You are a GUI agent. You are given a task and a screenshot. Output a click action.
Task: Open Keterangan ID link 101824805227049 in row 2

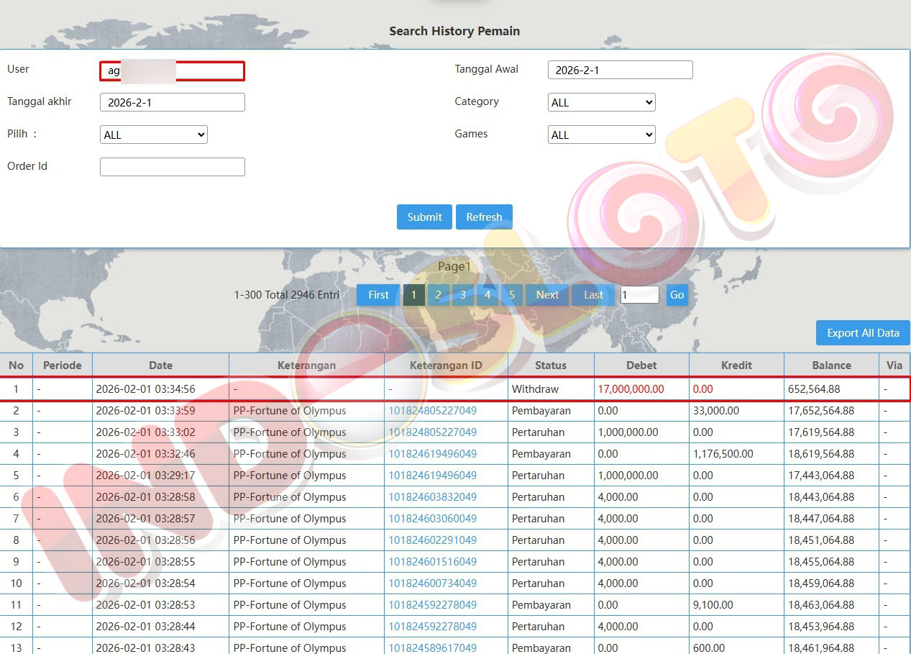(432, 411)
